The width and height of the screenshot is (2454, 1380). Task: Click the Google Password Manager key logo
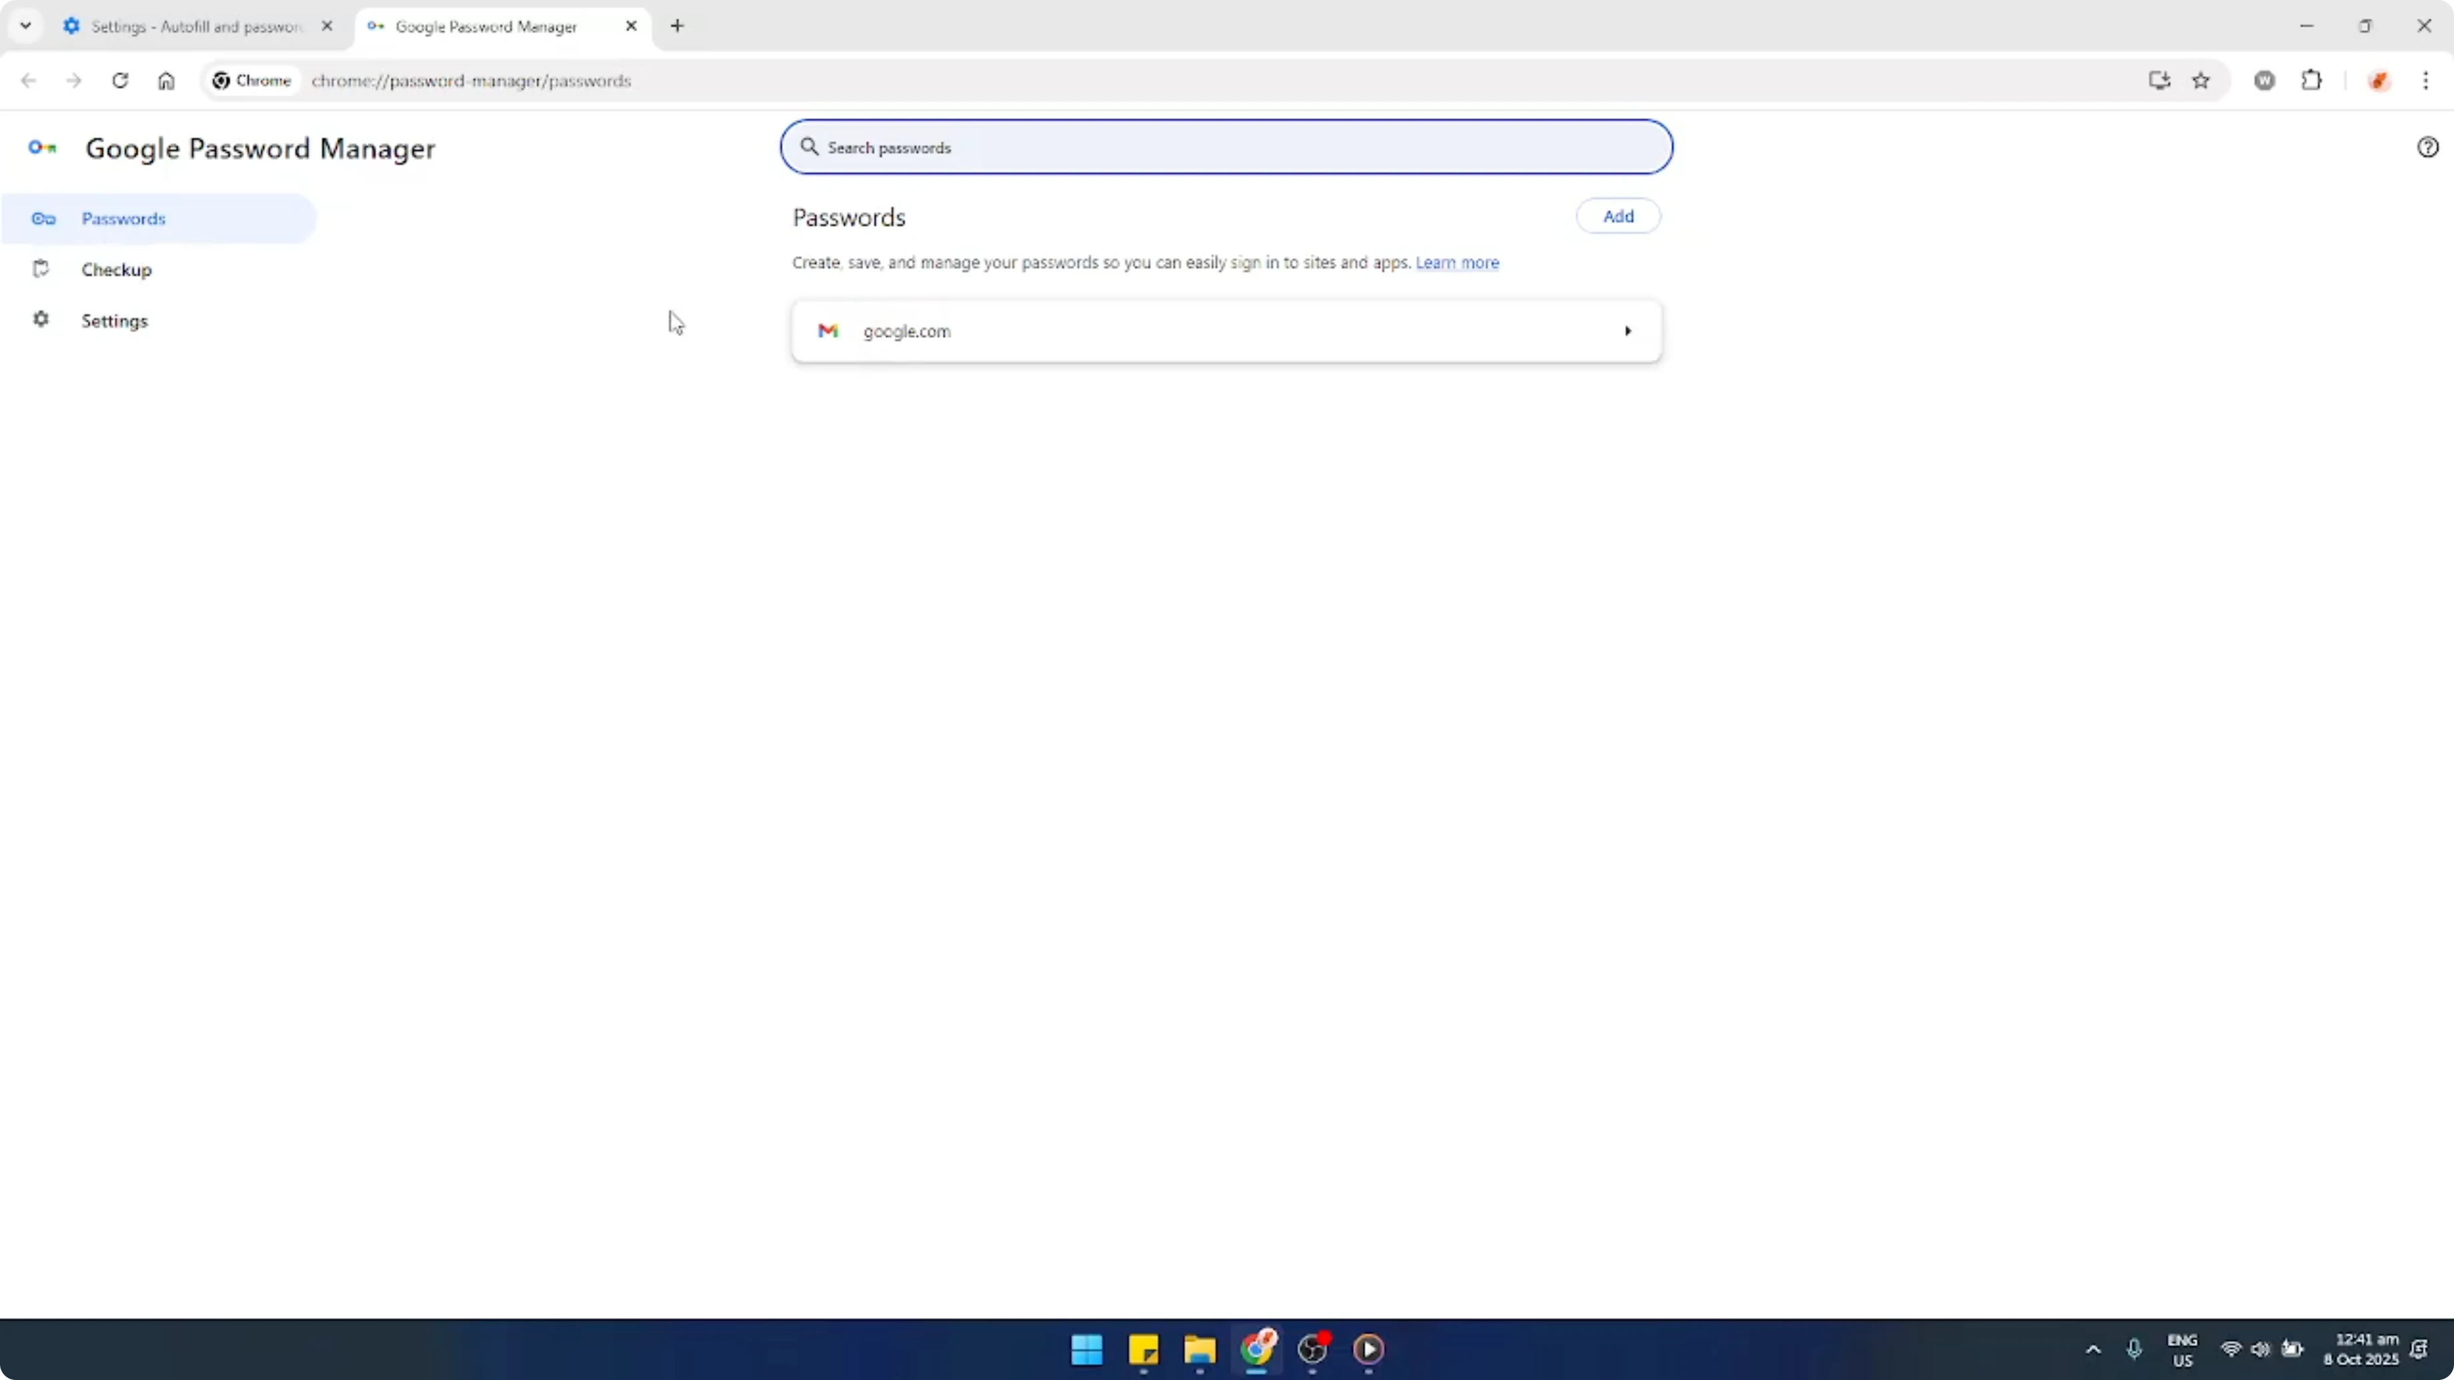pyautogui.click(x=41, y=147)
